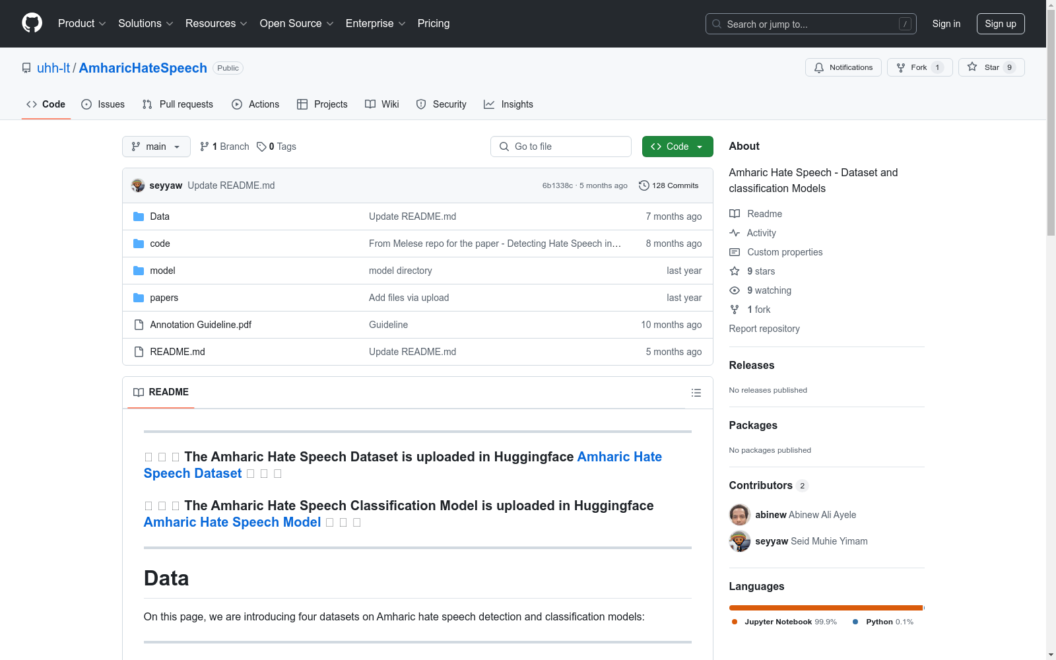Open the 'model directory' commit message
The image size is (1056, 660).
(x=401, y=271)
